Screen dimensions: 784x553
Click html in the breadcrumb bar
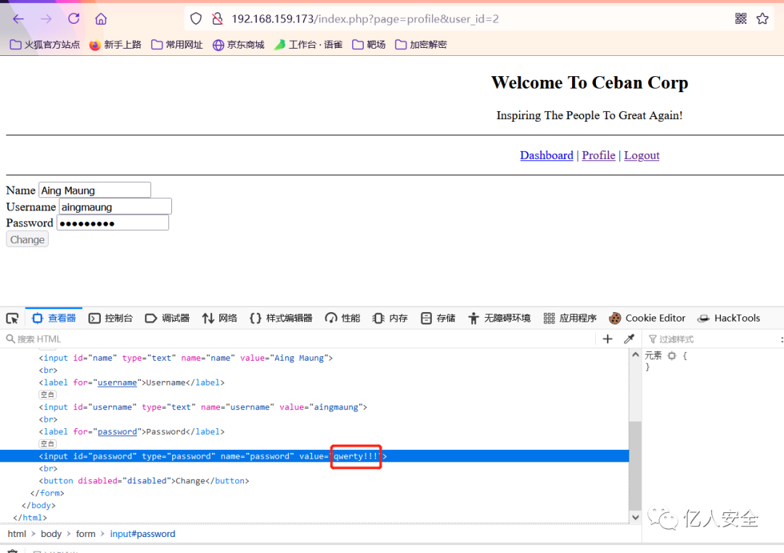[17, 534]
